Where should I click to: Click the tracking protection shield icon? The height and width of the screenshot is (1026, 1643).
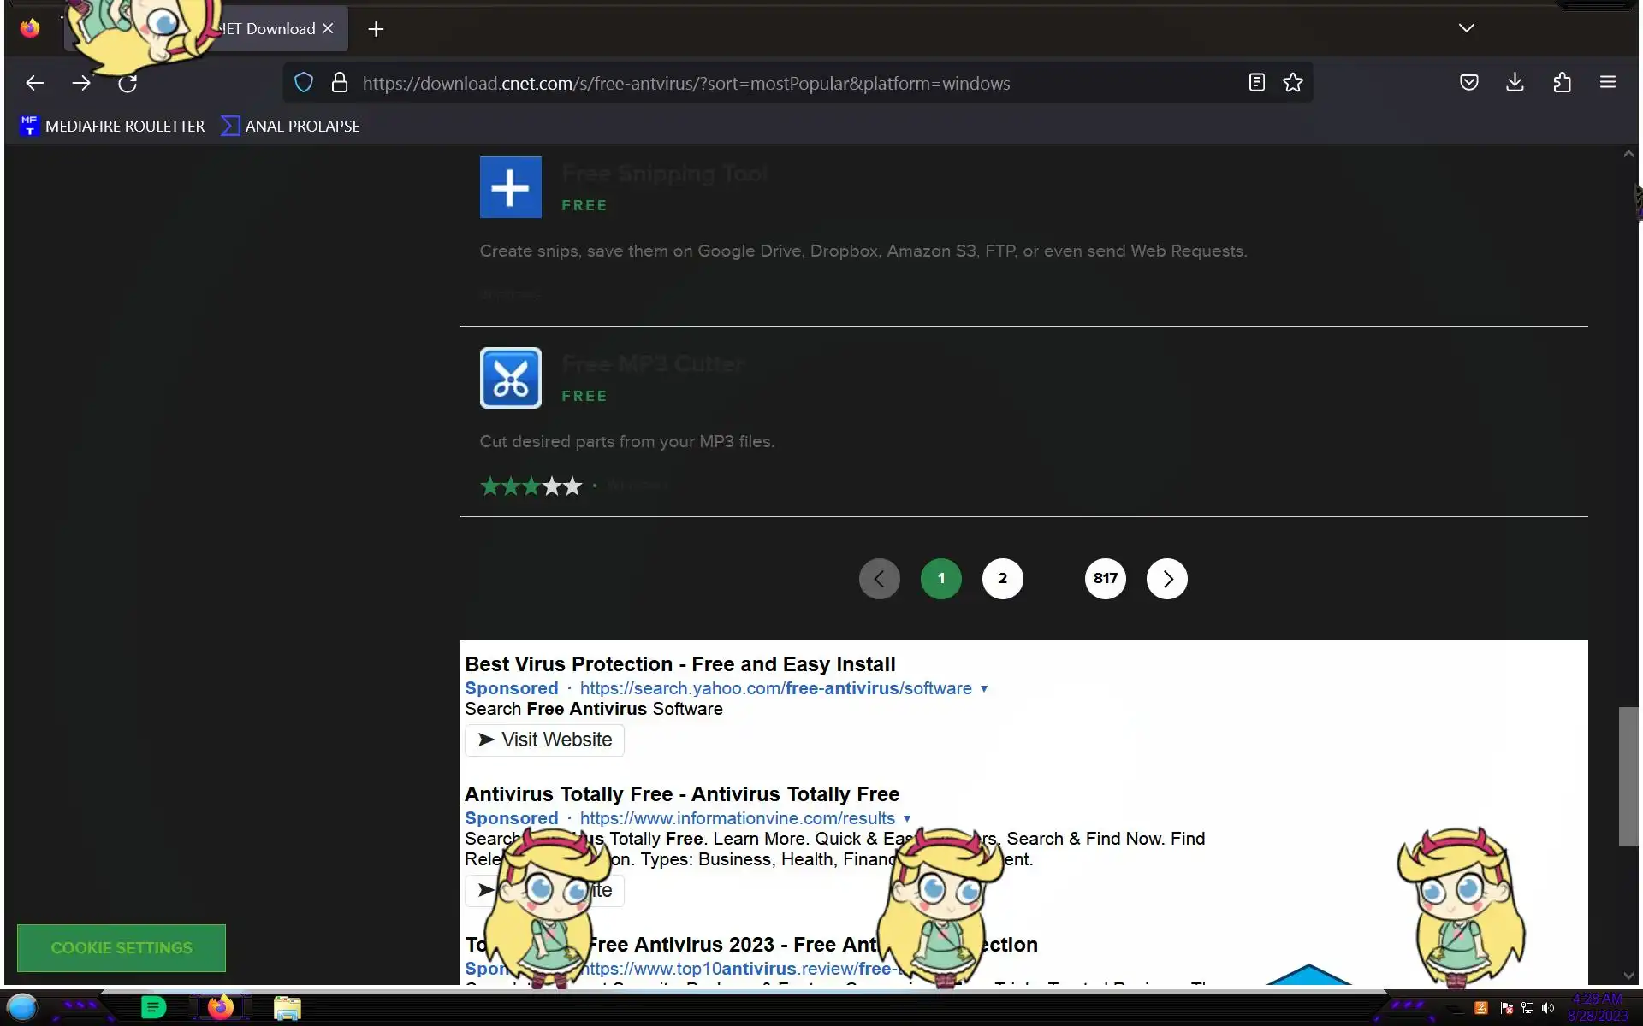pos(304,83)
